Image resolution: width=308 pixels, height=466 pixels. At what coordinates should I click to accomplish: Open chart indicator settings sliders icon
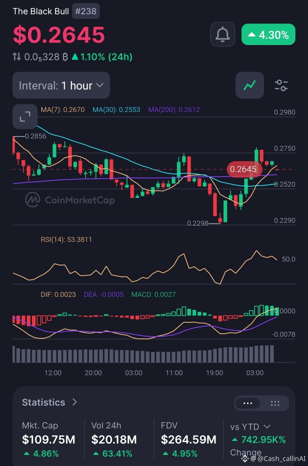click(x=281, y=85)
